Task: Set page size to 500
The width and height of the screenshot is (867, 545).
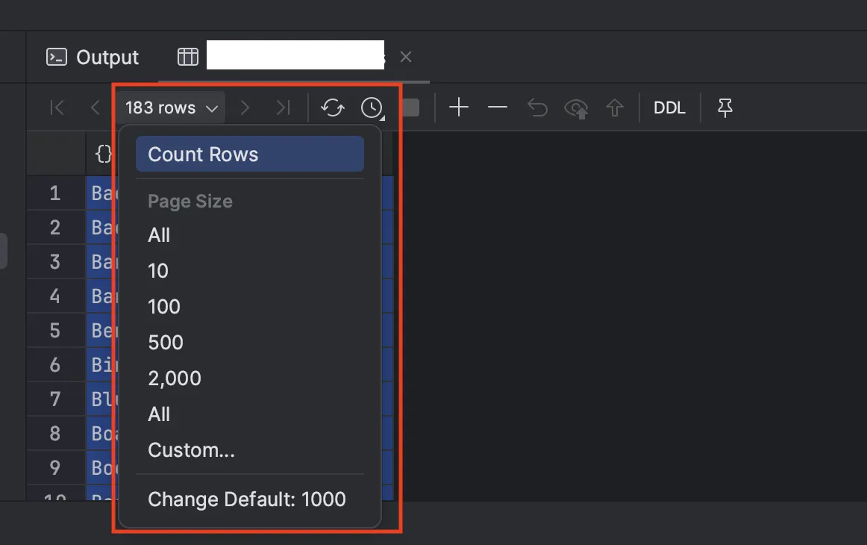Action: click(x=166, y=343)
